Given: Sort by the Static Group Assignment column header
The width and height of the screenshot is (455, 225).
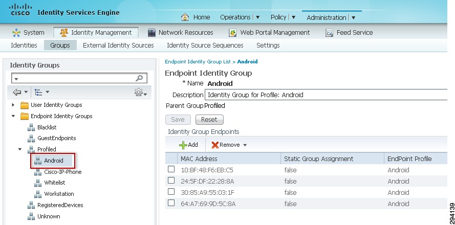Looking at the screenshot, I should pyautogui.click(x=319, y=159).
